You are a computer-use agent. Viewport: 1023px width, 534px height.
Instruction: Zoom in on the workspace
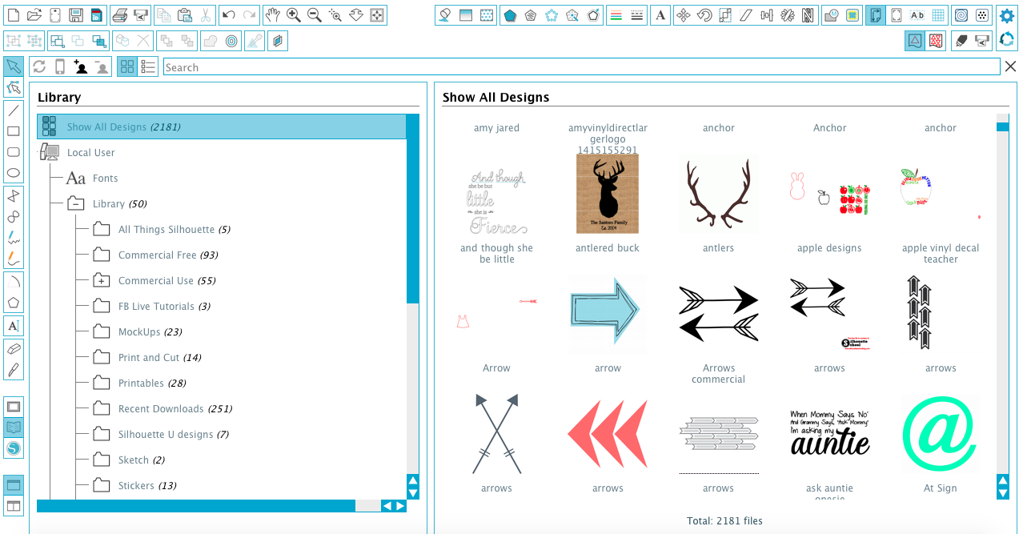point(294,14)
